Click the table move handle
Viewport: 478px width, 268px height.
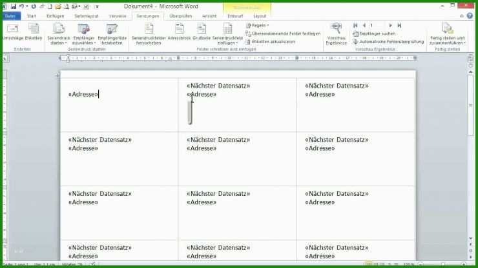click(x=57, y=75)
